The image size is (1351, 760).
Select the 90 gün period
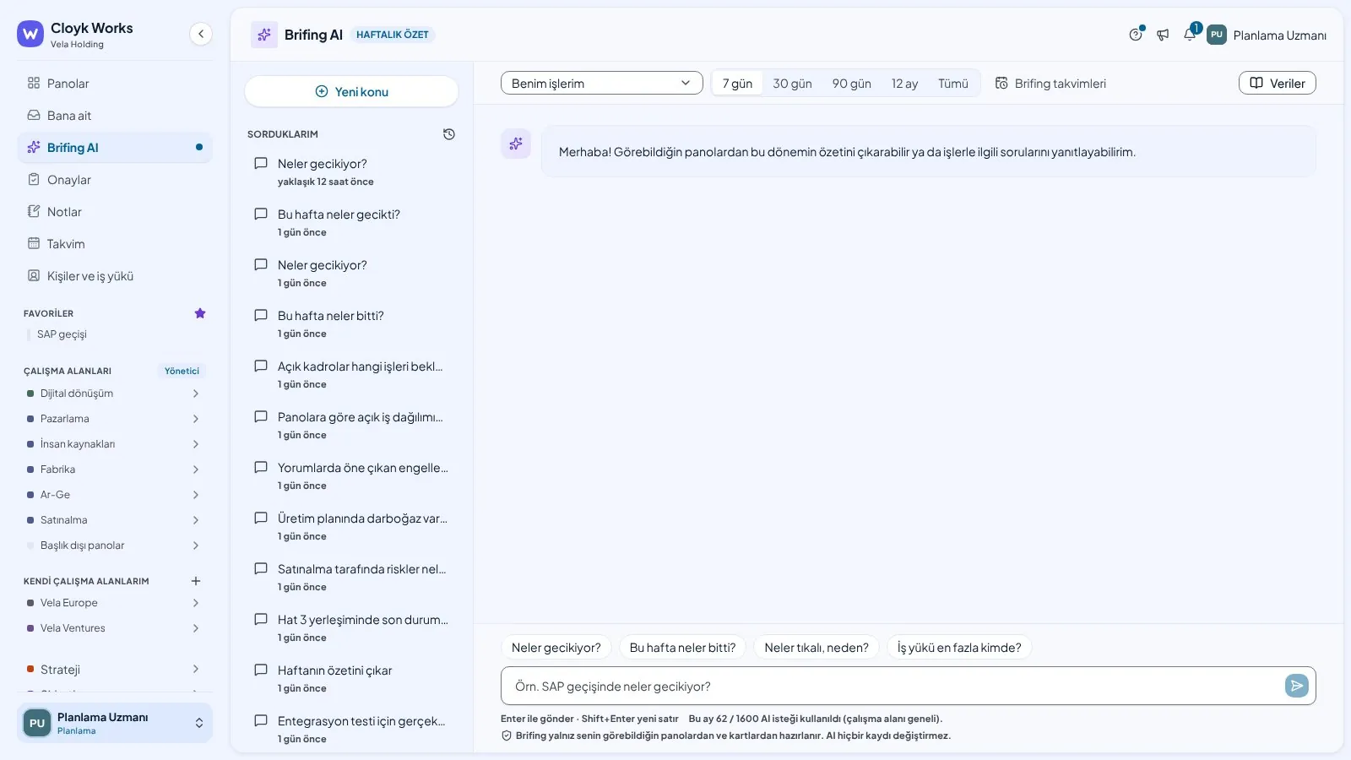851,84
